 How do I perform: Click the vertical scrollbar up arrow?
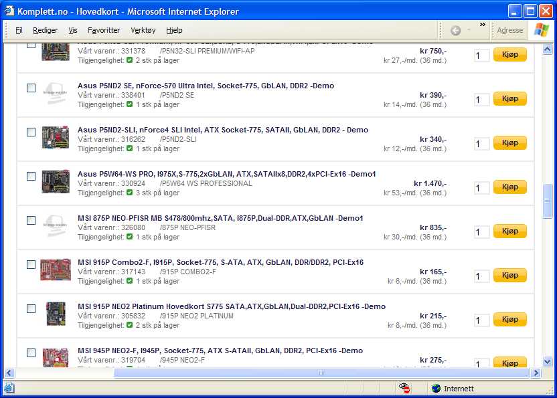548,49
